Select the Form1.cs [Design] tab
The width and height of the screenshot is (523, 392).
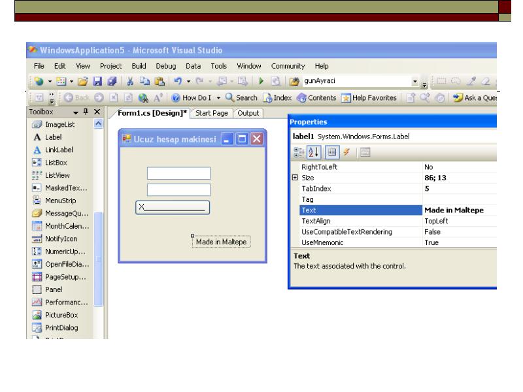[x=152, y=113]
